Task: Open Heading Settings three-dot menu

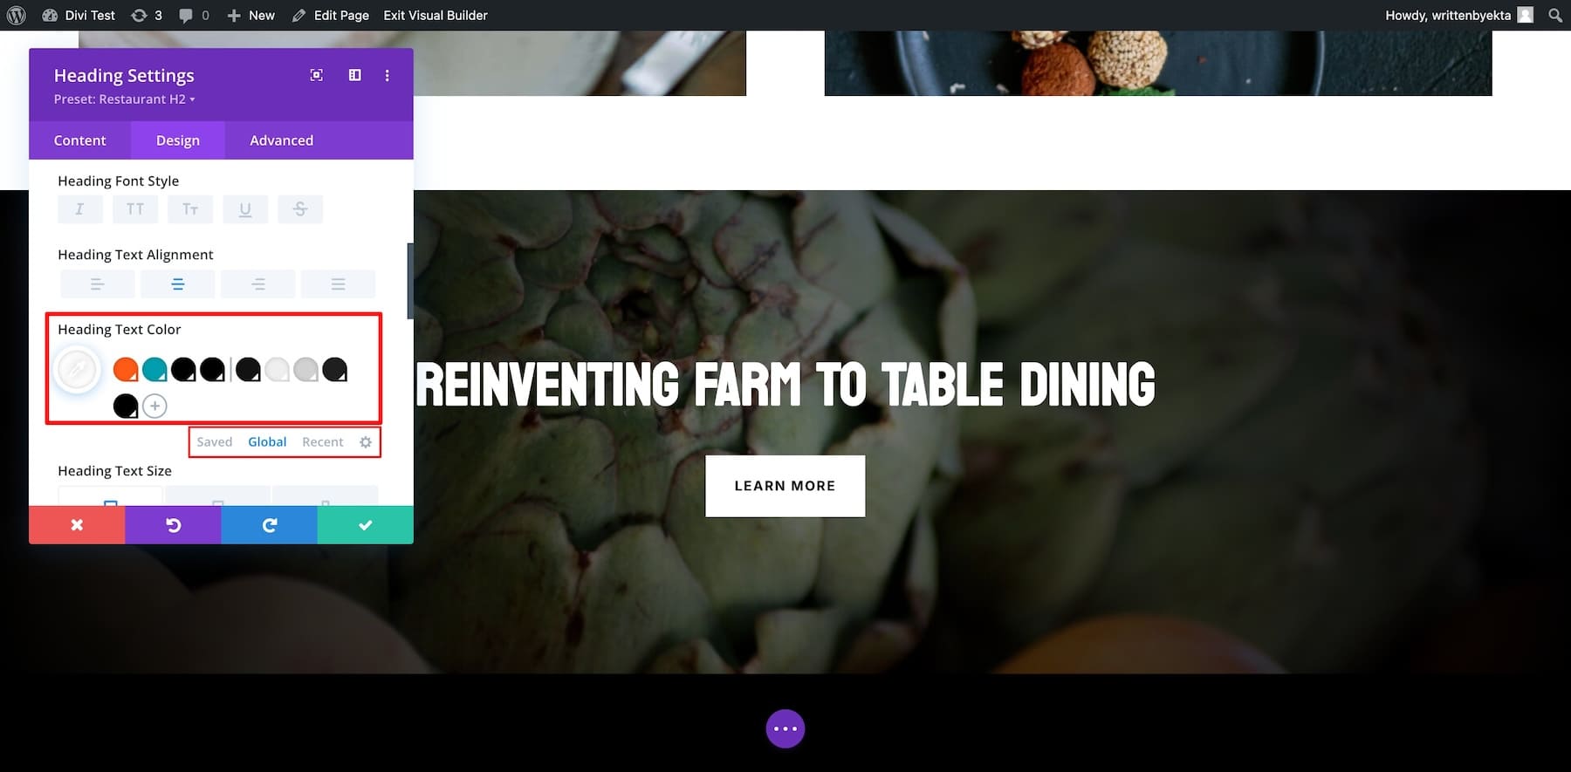Action: tap(388, 76)
